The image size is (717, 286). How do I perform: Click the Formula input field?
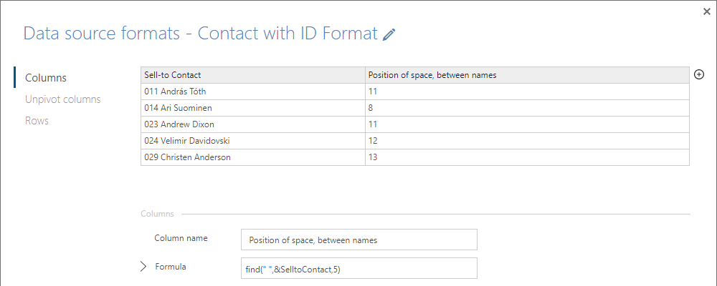point(359,268)
